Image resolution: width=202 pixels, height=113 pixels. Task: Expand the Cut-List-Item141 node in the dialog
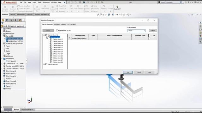44,64
